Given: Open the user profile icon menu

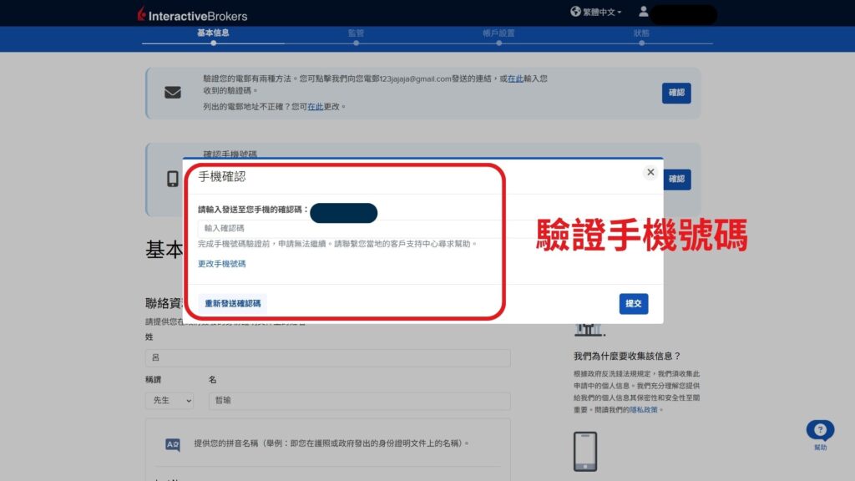Looking at the screenshot, I should coord(643,13).
